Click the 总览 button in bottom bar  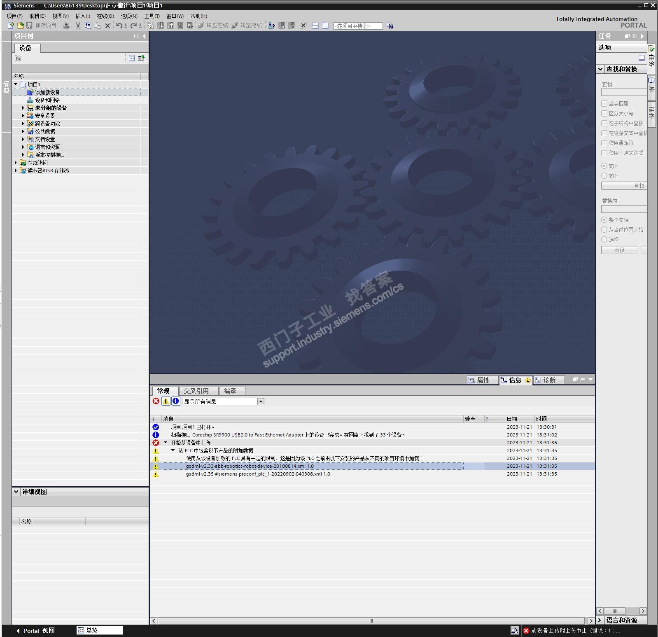click(x=100, y=630)
